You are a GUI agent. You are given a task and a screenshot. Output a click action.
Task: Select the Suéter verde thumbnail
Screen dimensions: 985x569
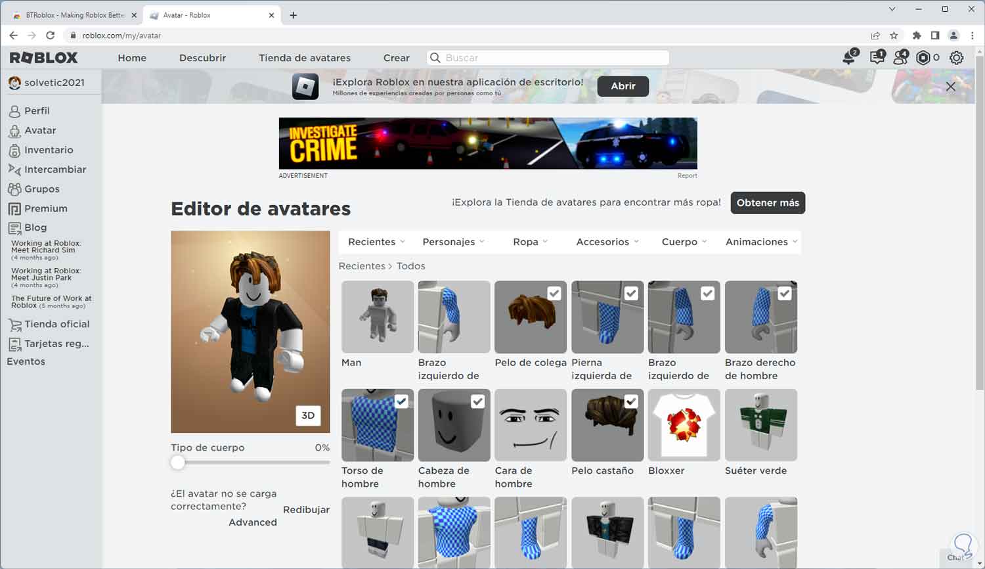[761, 425]
